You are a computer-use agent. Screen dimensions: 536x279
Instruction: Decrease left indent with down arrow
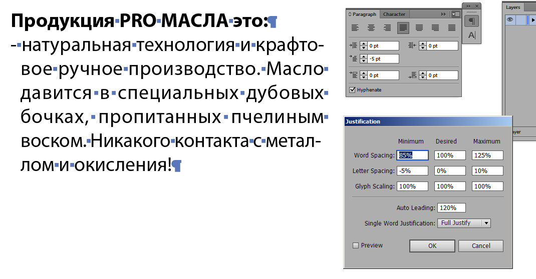point(363,48)
